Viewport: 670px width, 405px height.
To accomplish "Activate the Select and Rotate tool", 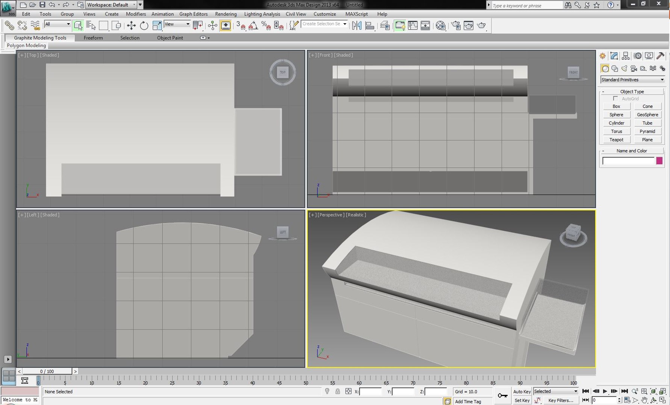I will [144, 25].
